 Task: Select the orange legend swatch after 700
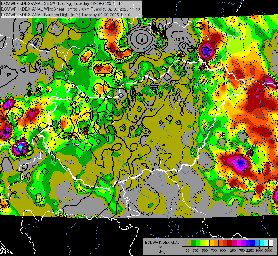216,243
